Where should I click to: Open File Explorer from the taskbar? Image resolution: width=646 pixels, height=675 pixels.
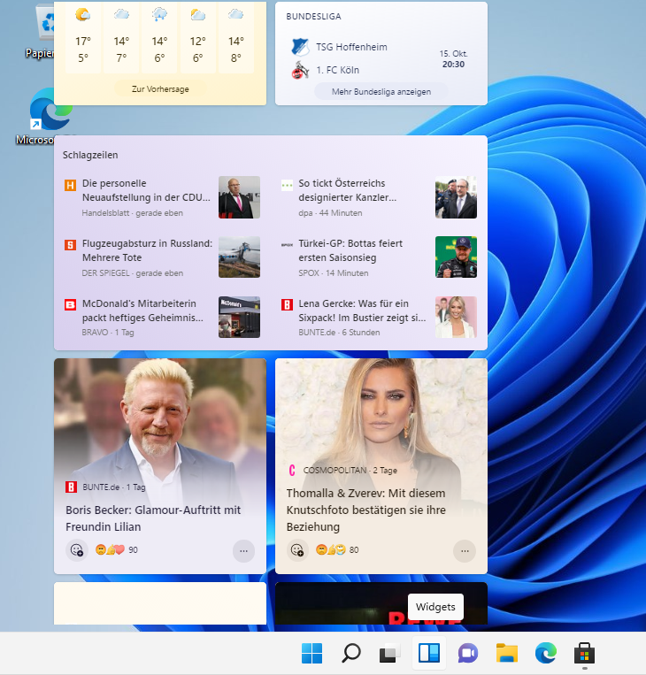pos(506,653)
